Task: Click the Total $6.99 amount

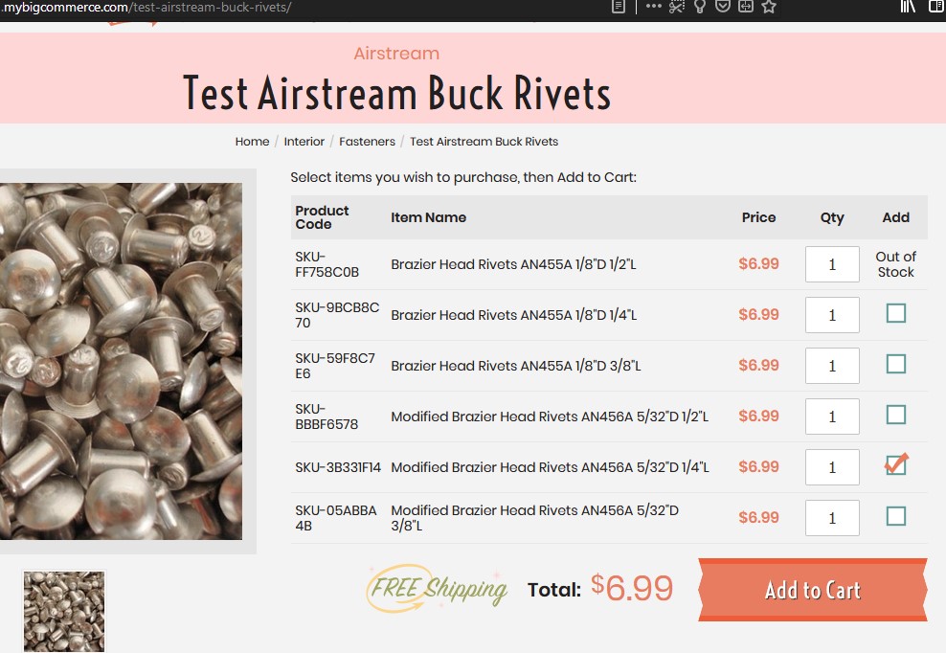Action: (x=632, y=588)
